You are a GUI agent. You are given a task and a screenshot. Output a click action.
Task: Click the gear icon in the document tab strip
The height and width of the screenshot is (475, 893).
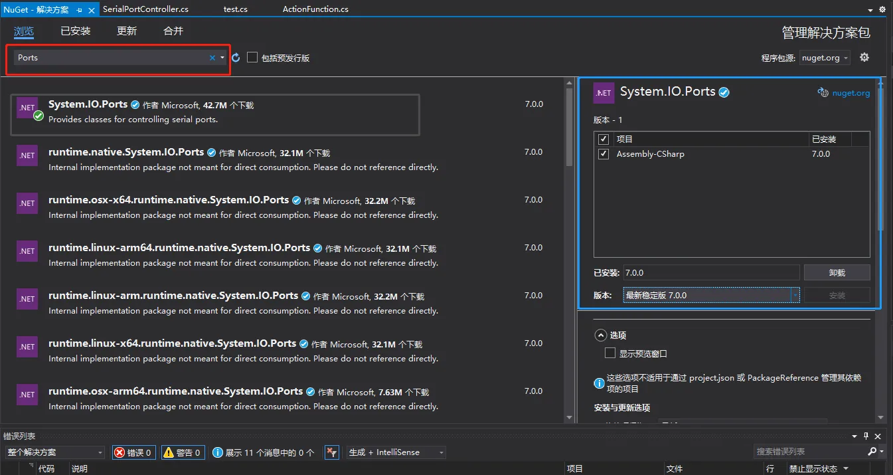pyautogui.click(x=884, y=10)
